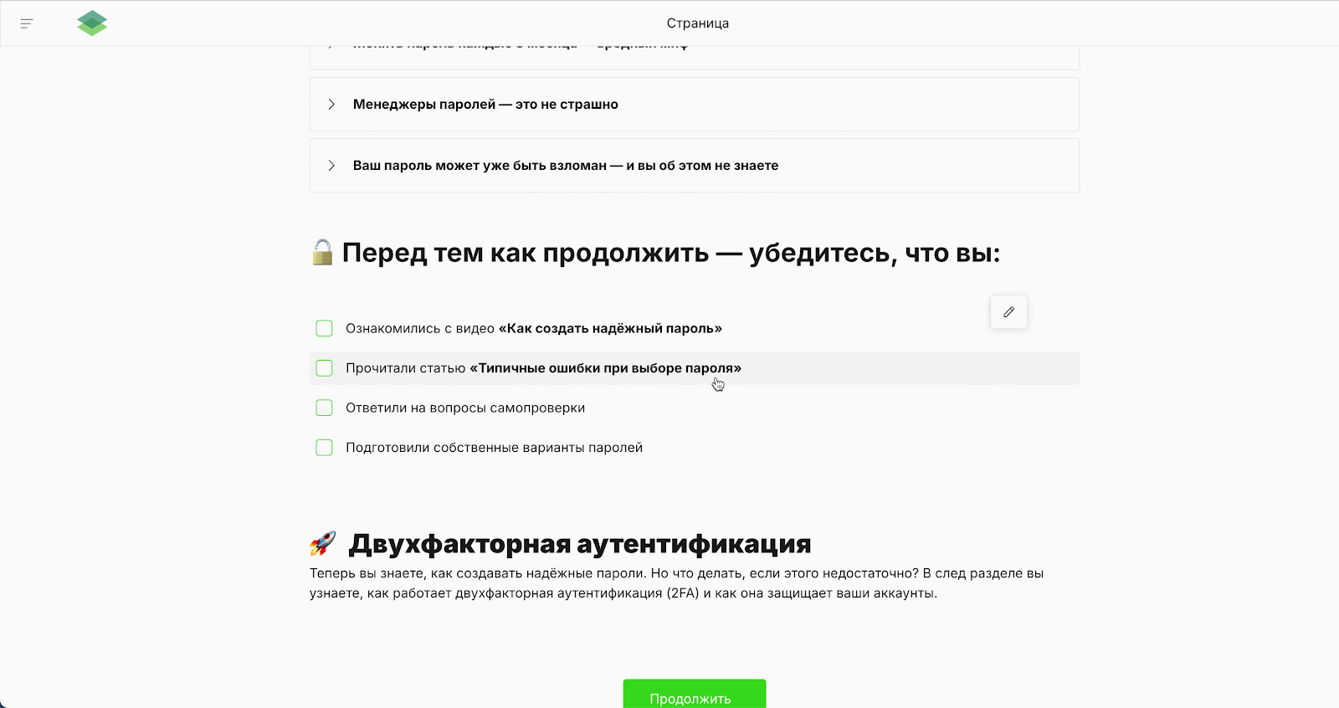Click the padlock emoji in the heading
1339x708 pixels.
click(x=322, y=252)
